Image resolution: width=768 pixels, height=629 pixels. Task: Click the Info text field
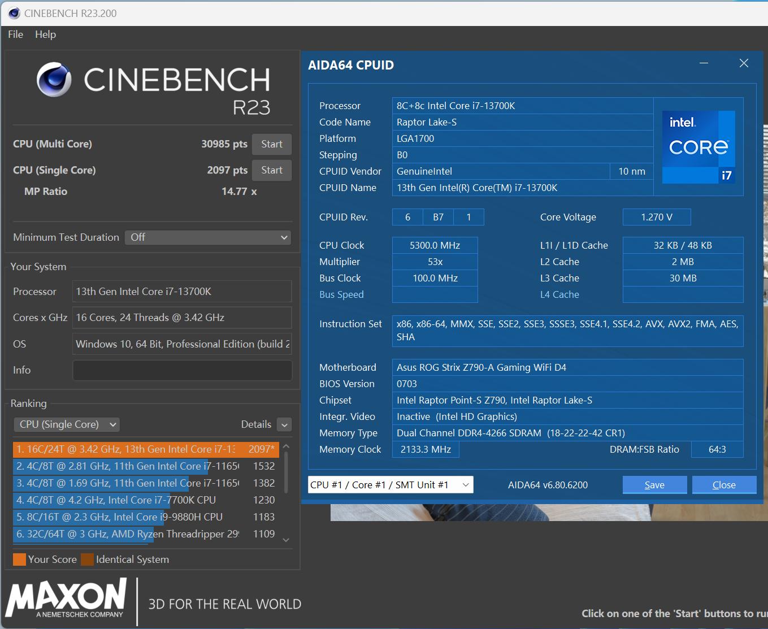[182, 370]
